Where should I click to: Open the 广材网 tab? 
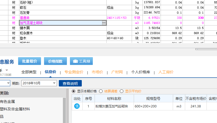tap(117, 72)
